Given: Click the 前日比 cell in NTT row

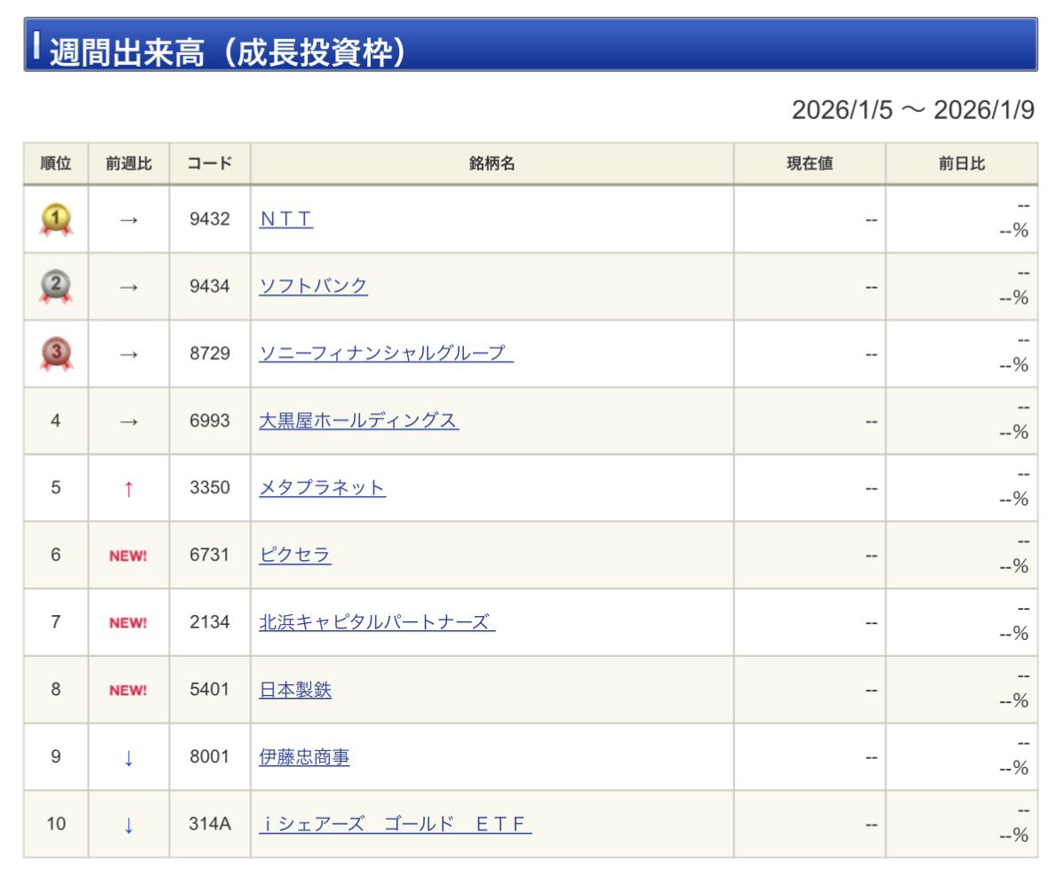Looking at the screenshot, I should [962, 220].
